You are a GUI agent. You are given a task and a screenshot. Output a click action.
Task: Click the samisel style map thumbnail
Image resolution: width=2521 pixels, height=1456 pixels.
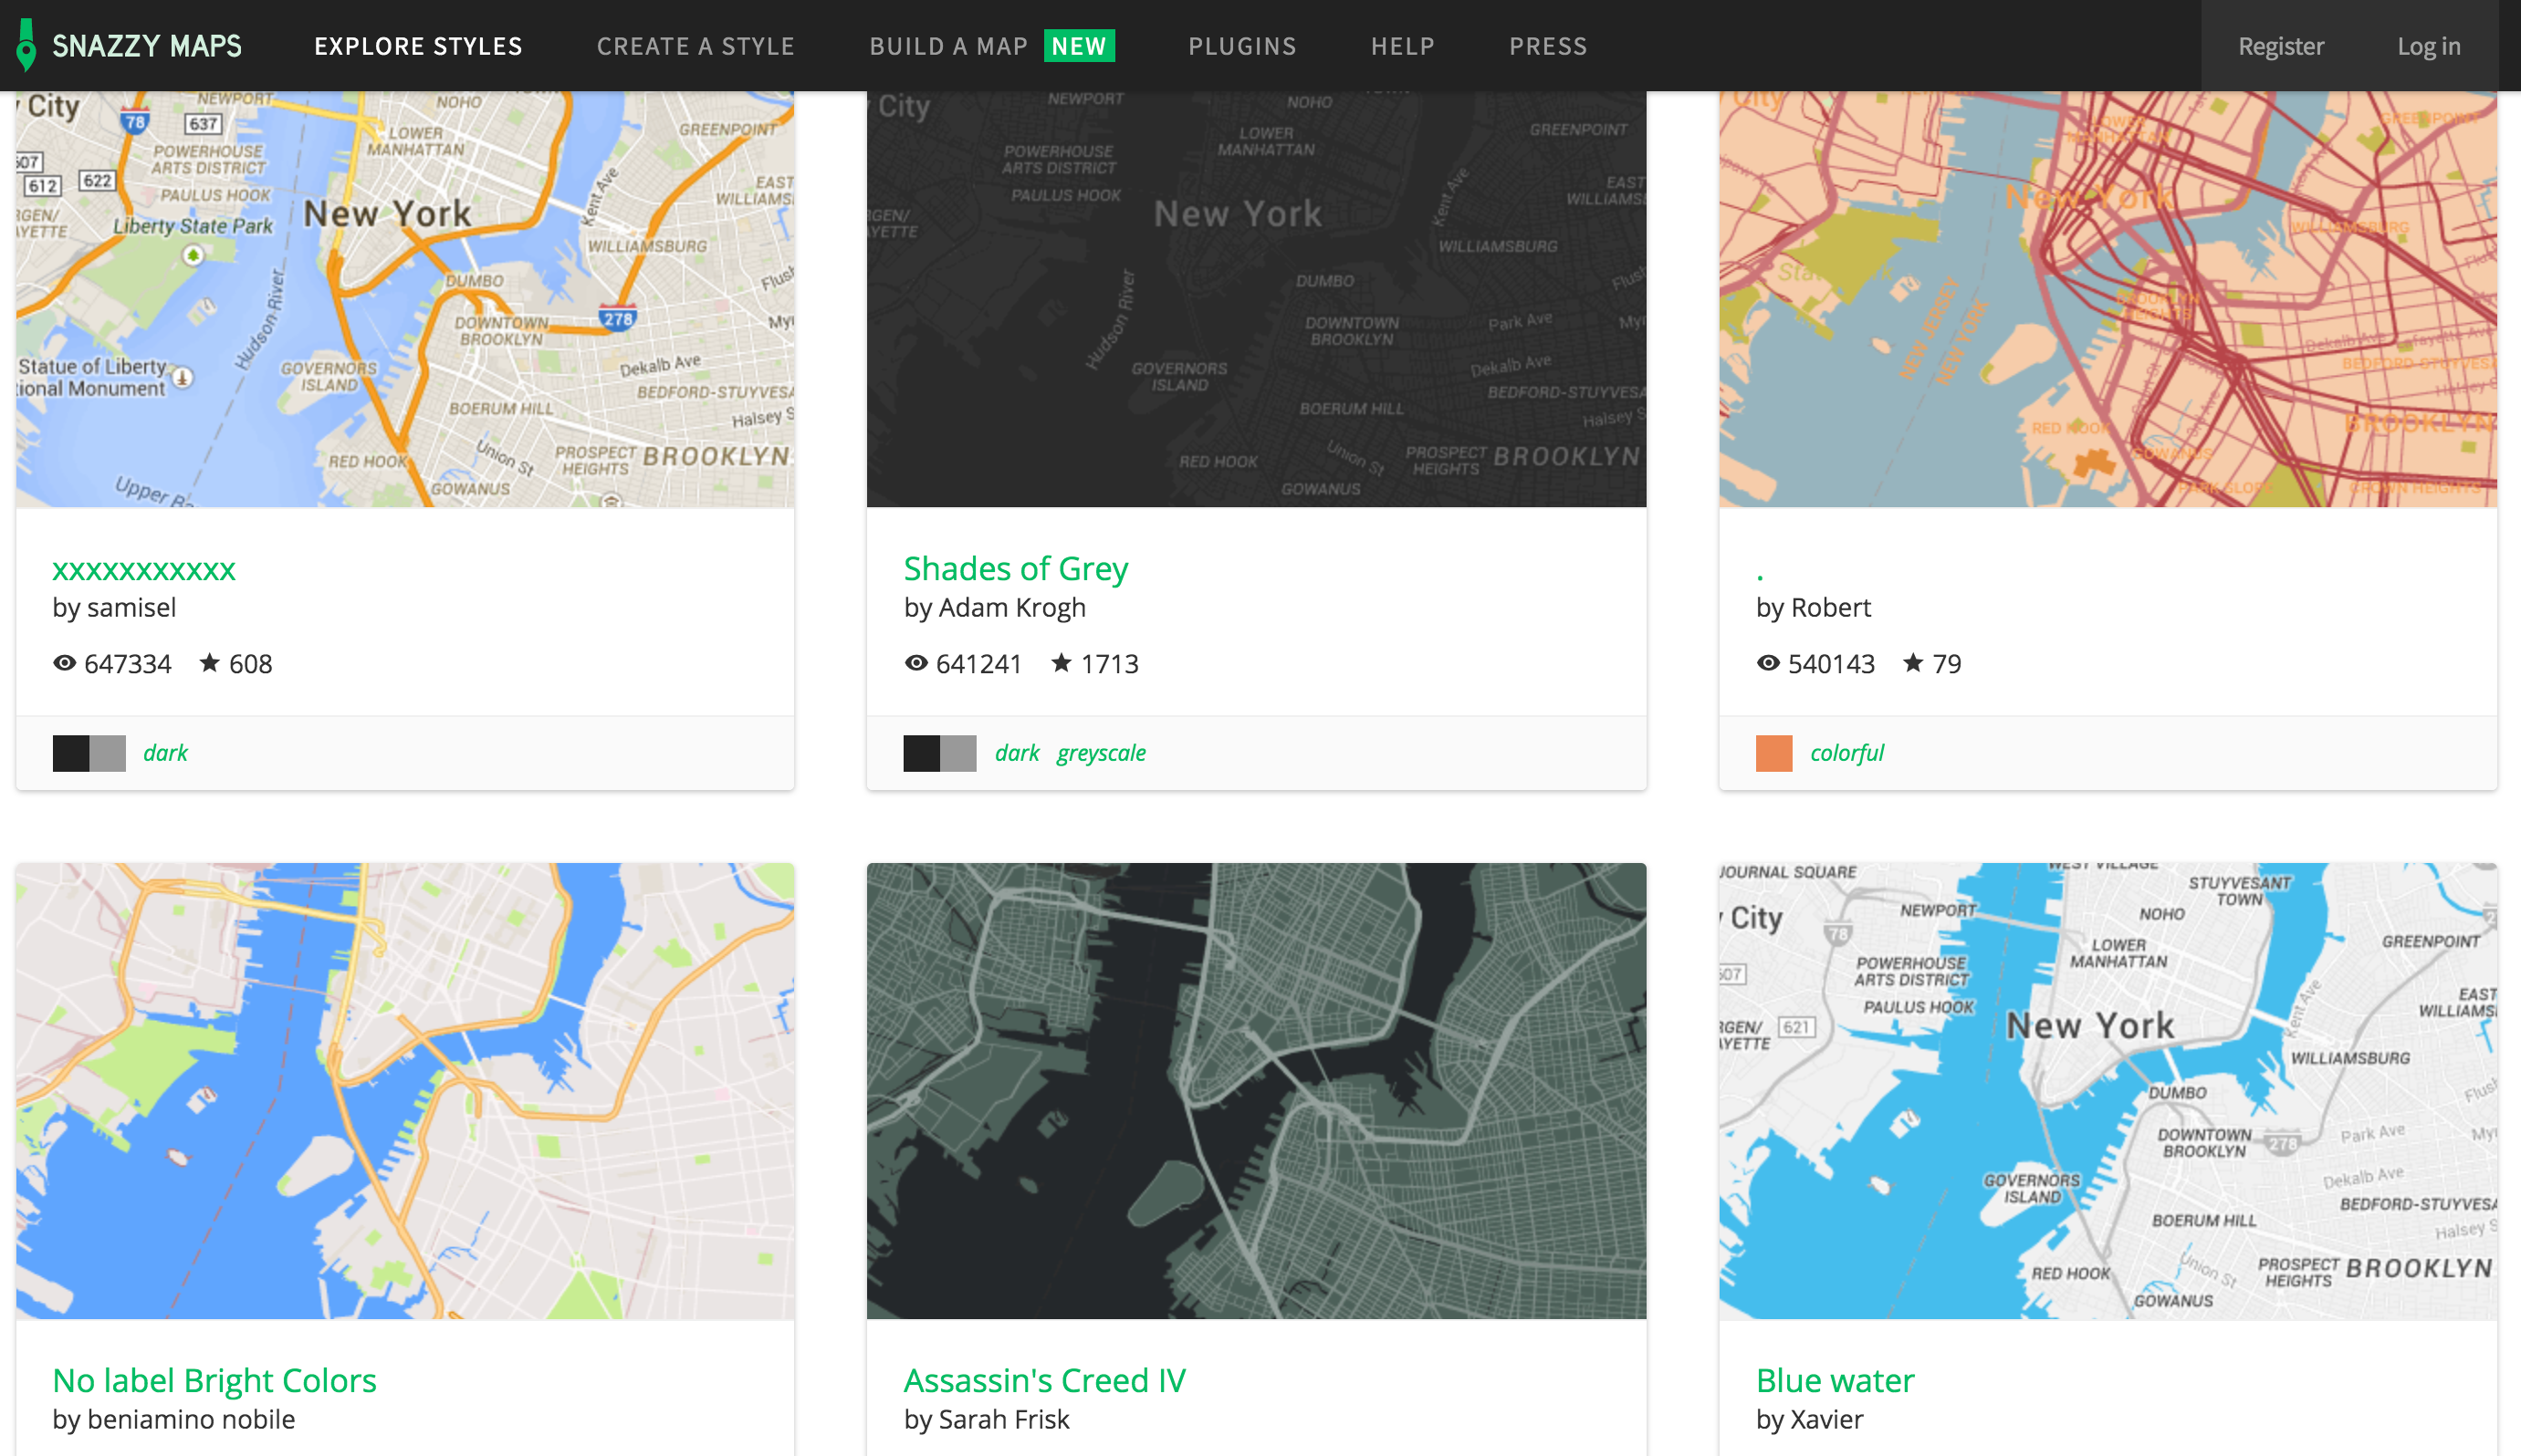click(405, 299)
